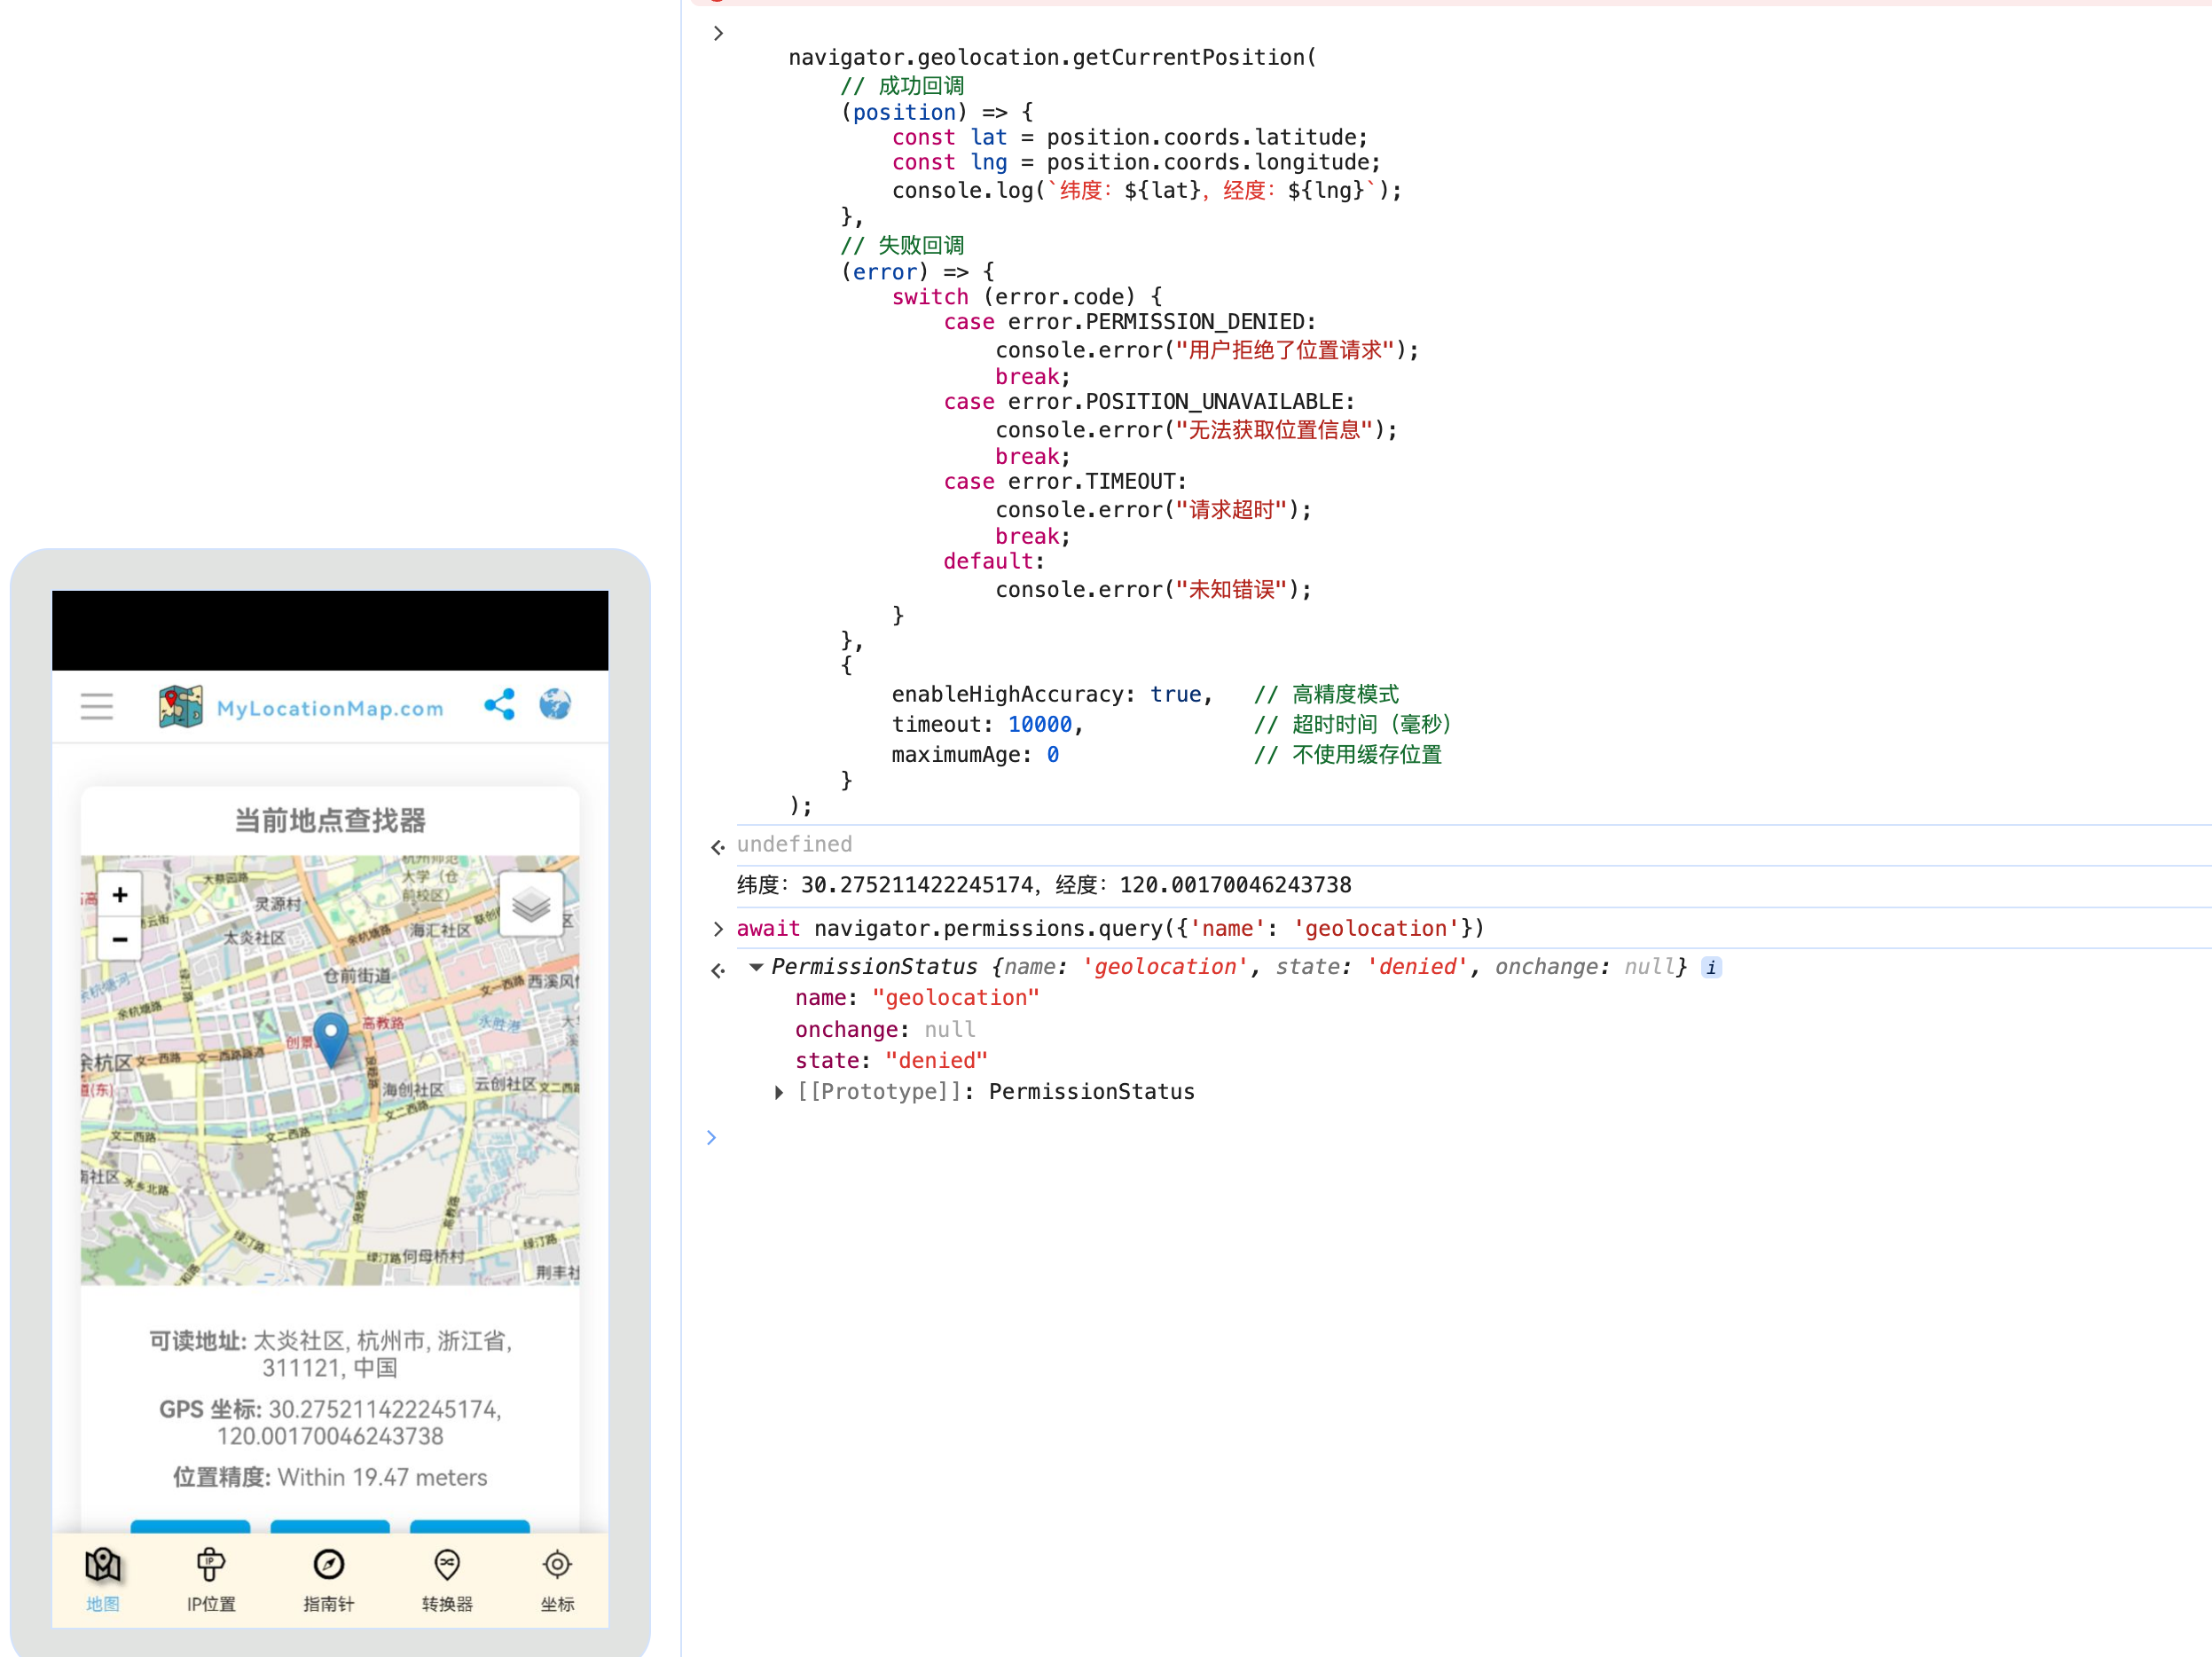Click the info badge next to PermissionStatus
The image size is (2212, 1657).
(x=1711, y=967)
